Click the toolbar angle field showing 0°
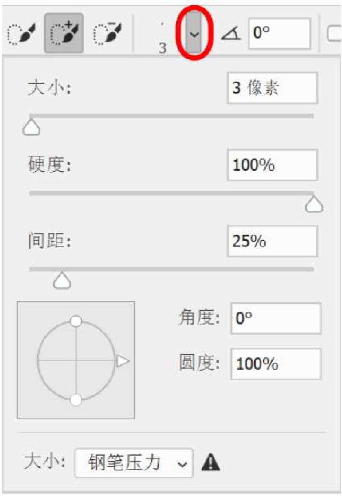This screenshot has height=496, width=342. coord(279,34)
